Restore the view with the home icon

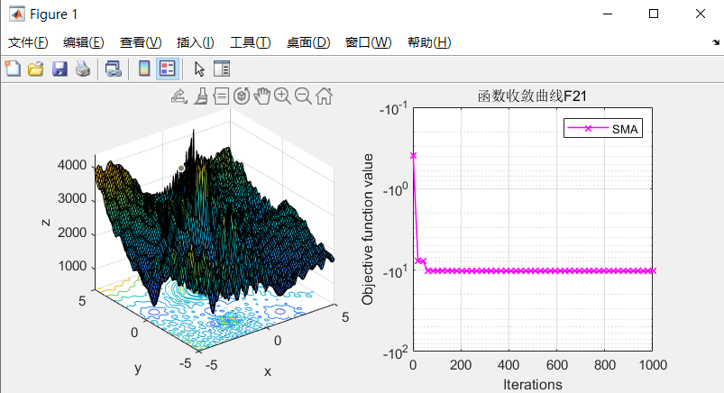click(325, 96)
